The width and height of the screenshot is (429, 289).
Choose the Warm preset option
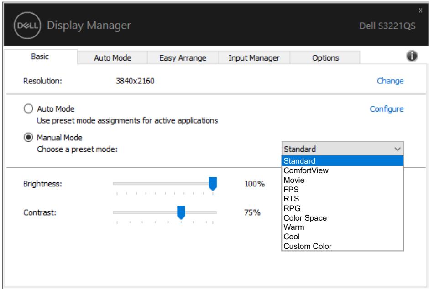coord(343,227)
